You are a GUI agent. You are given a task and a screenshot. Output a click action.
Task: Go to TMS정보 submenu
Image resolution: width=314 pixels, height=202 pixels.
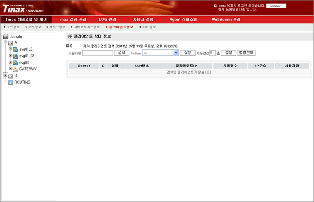149,27
